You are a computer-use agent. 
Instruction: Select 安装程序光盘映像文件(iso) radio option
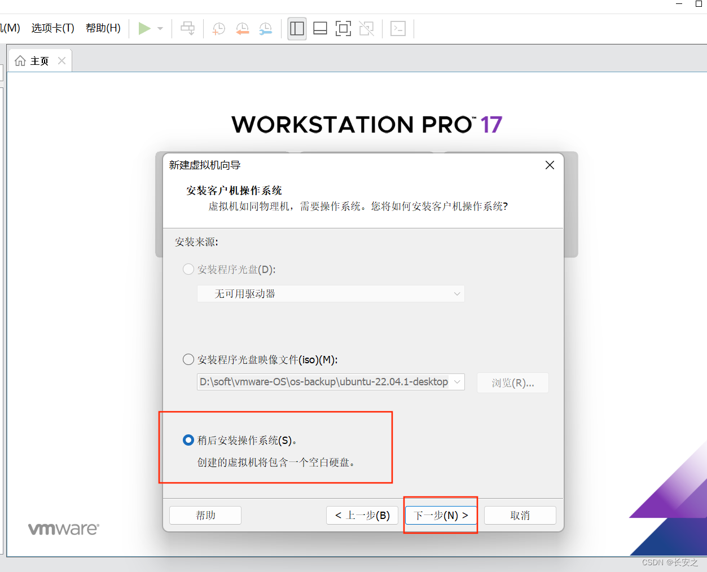point(188,359)
